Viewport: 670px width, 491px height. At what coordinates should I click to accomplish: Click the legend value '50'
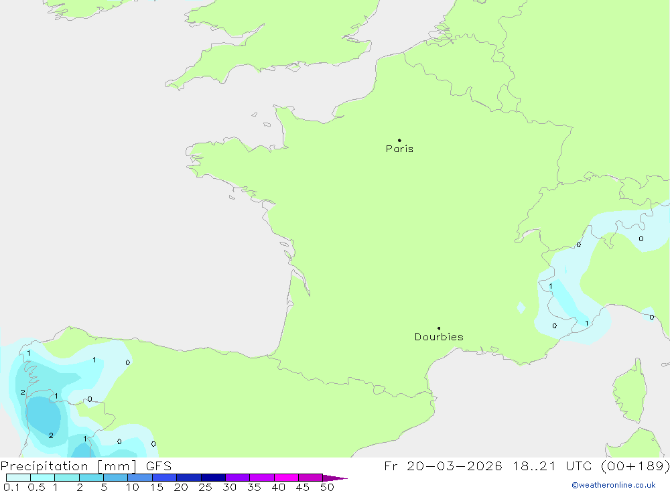tap(327, 487)
